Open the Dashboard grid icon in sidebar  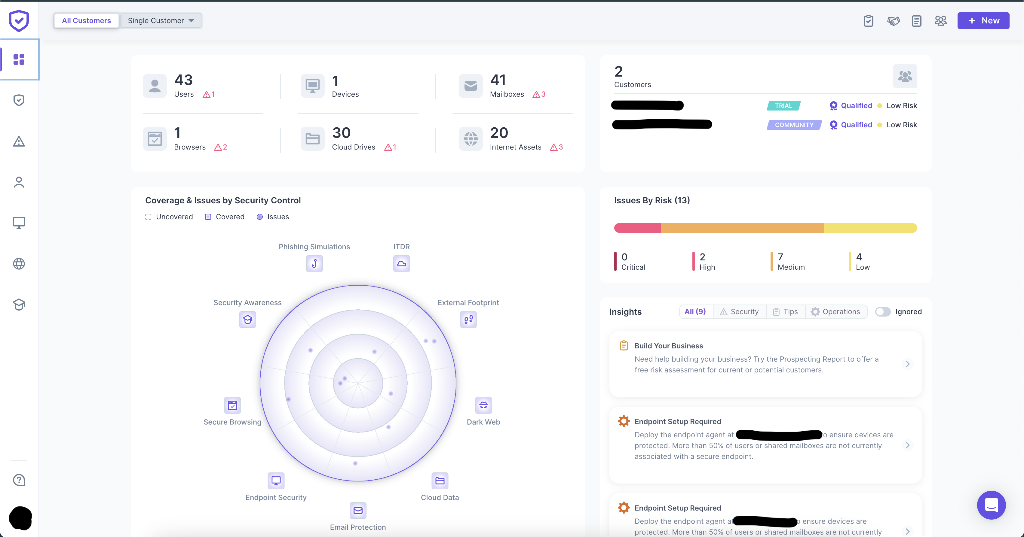click(19, 59)
